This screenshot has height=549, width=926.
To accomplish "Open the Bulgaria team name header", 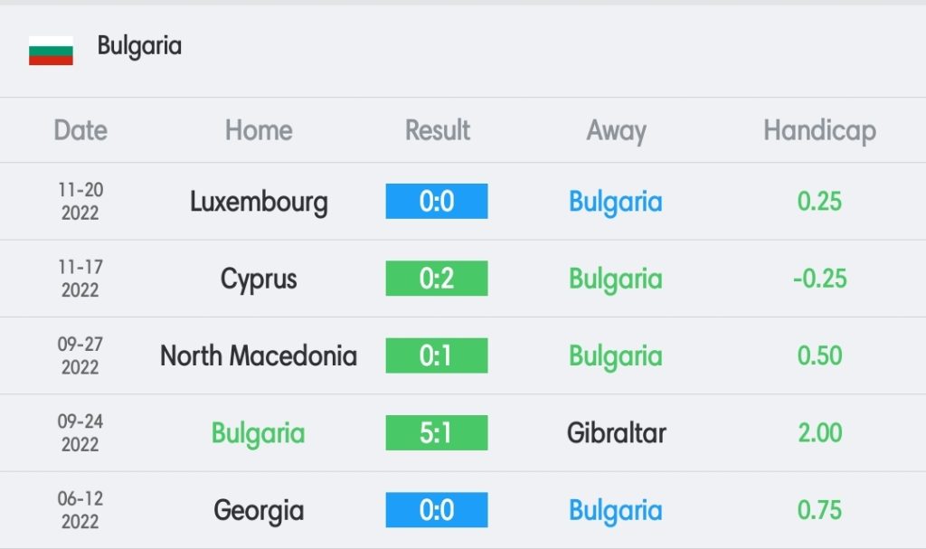I will 139,47.
